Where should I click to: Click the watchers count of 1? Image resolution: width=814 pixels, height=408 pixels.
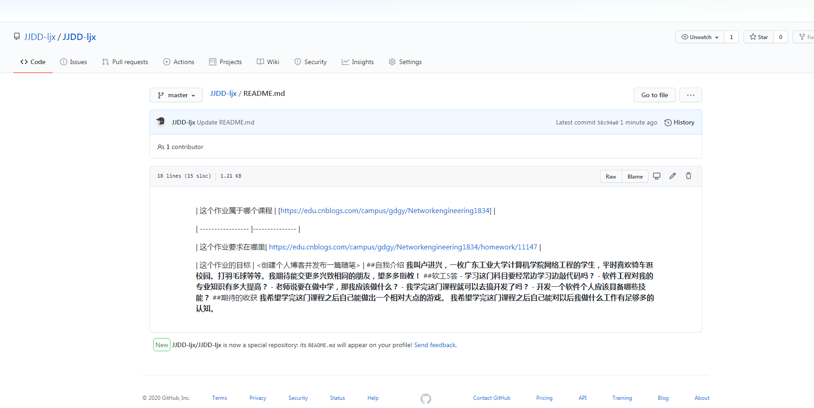point(731,37)
